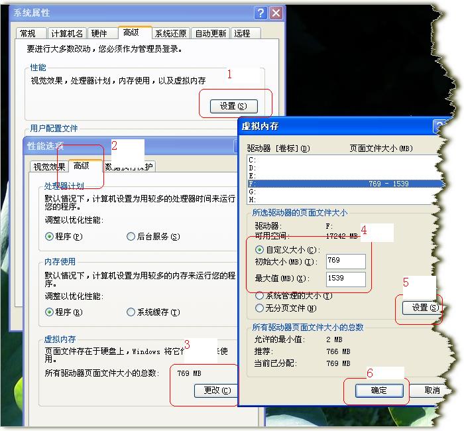Screen dimensions: 464x431
Task: Close the 系统属性 window
Action: [276, 13]
